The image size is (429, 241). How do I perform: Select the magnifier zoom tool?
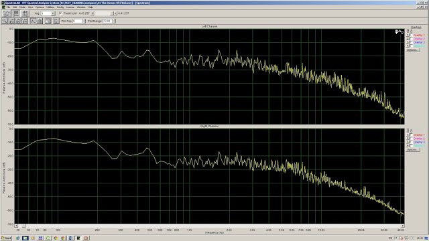[x=5, y=21]
